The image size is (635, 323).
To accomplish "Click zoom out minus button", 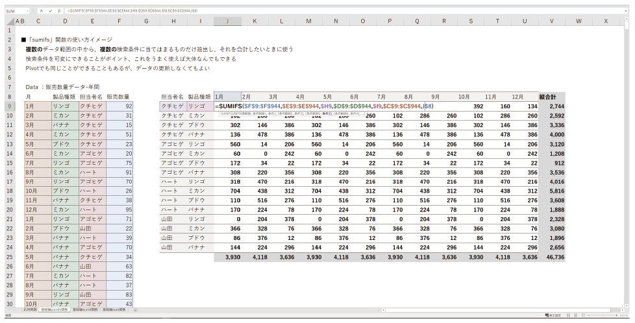I will pyautogui.click(x=588, y=315).
